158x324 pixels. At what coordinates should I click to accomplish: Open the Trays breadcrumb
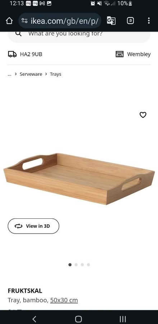point(56,74)
